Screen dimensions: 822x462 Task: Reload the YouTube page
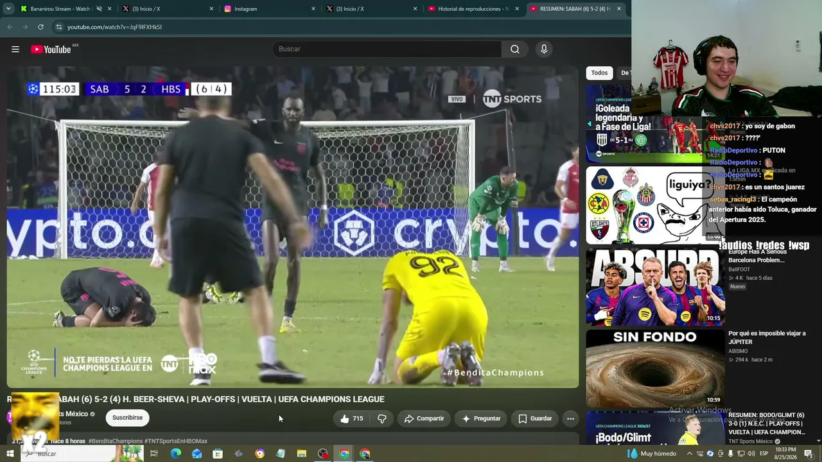click(40, 27)
